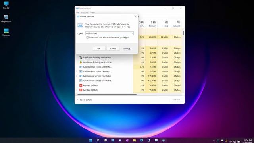
Task: Select the Antimalware Service Executable... row with 113.4 MB
Action: [129, 81]
